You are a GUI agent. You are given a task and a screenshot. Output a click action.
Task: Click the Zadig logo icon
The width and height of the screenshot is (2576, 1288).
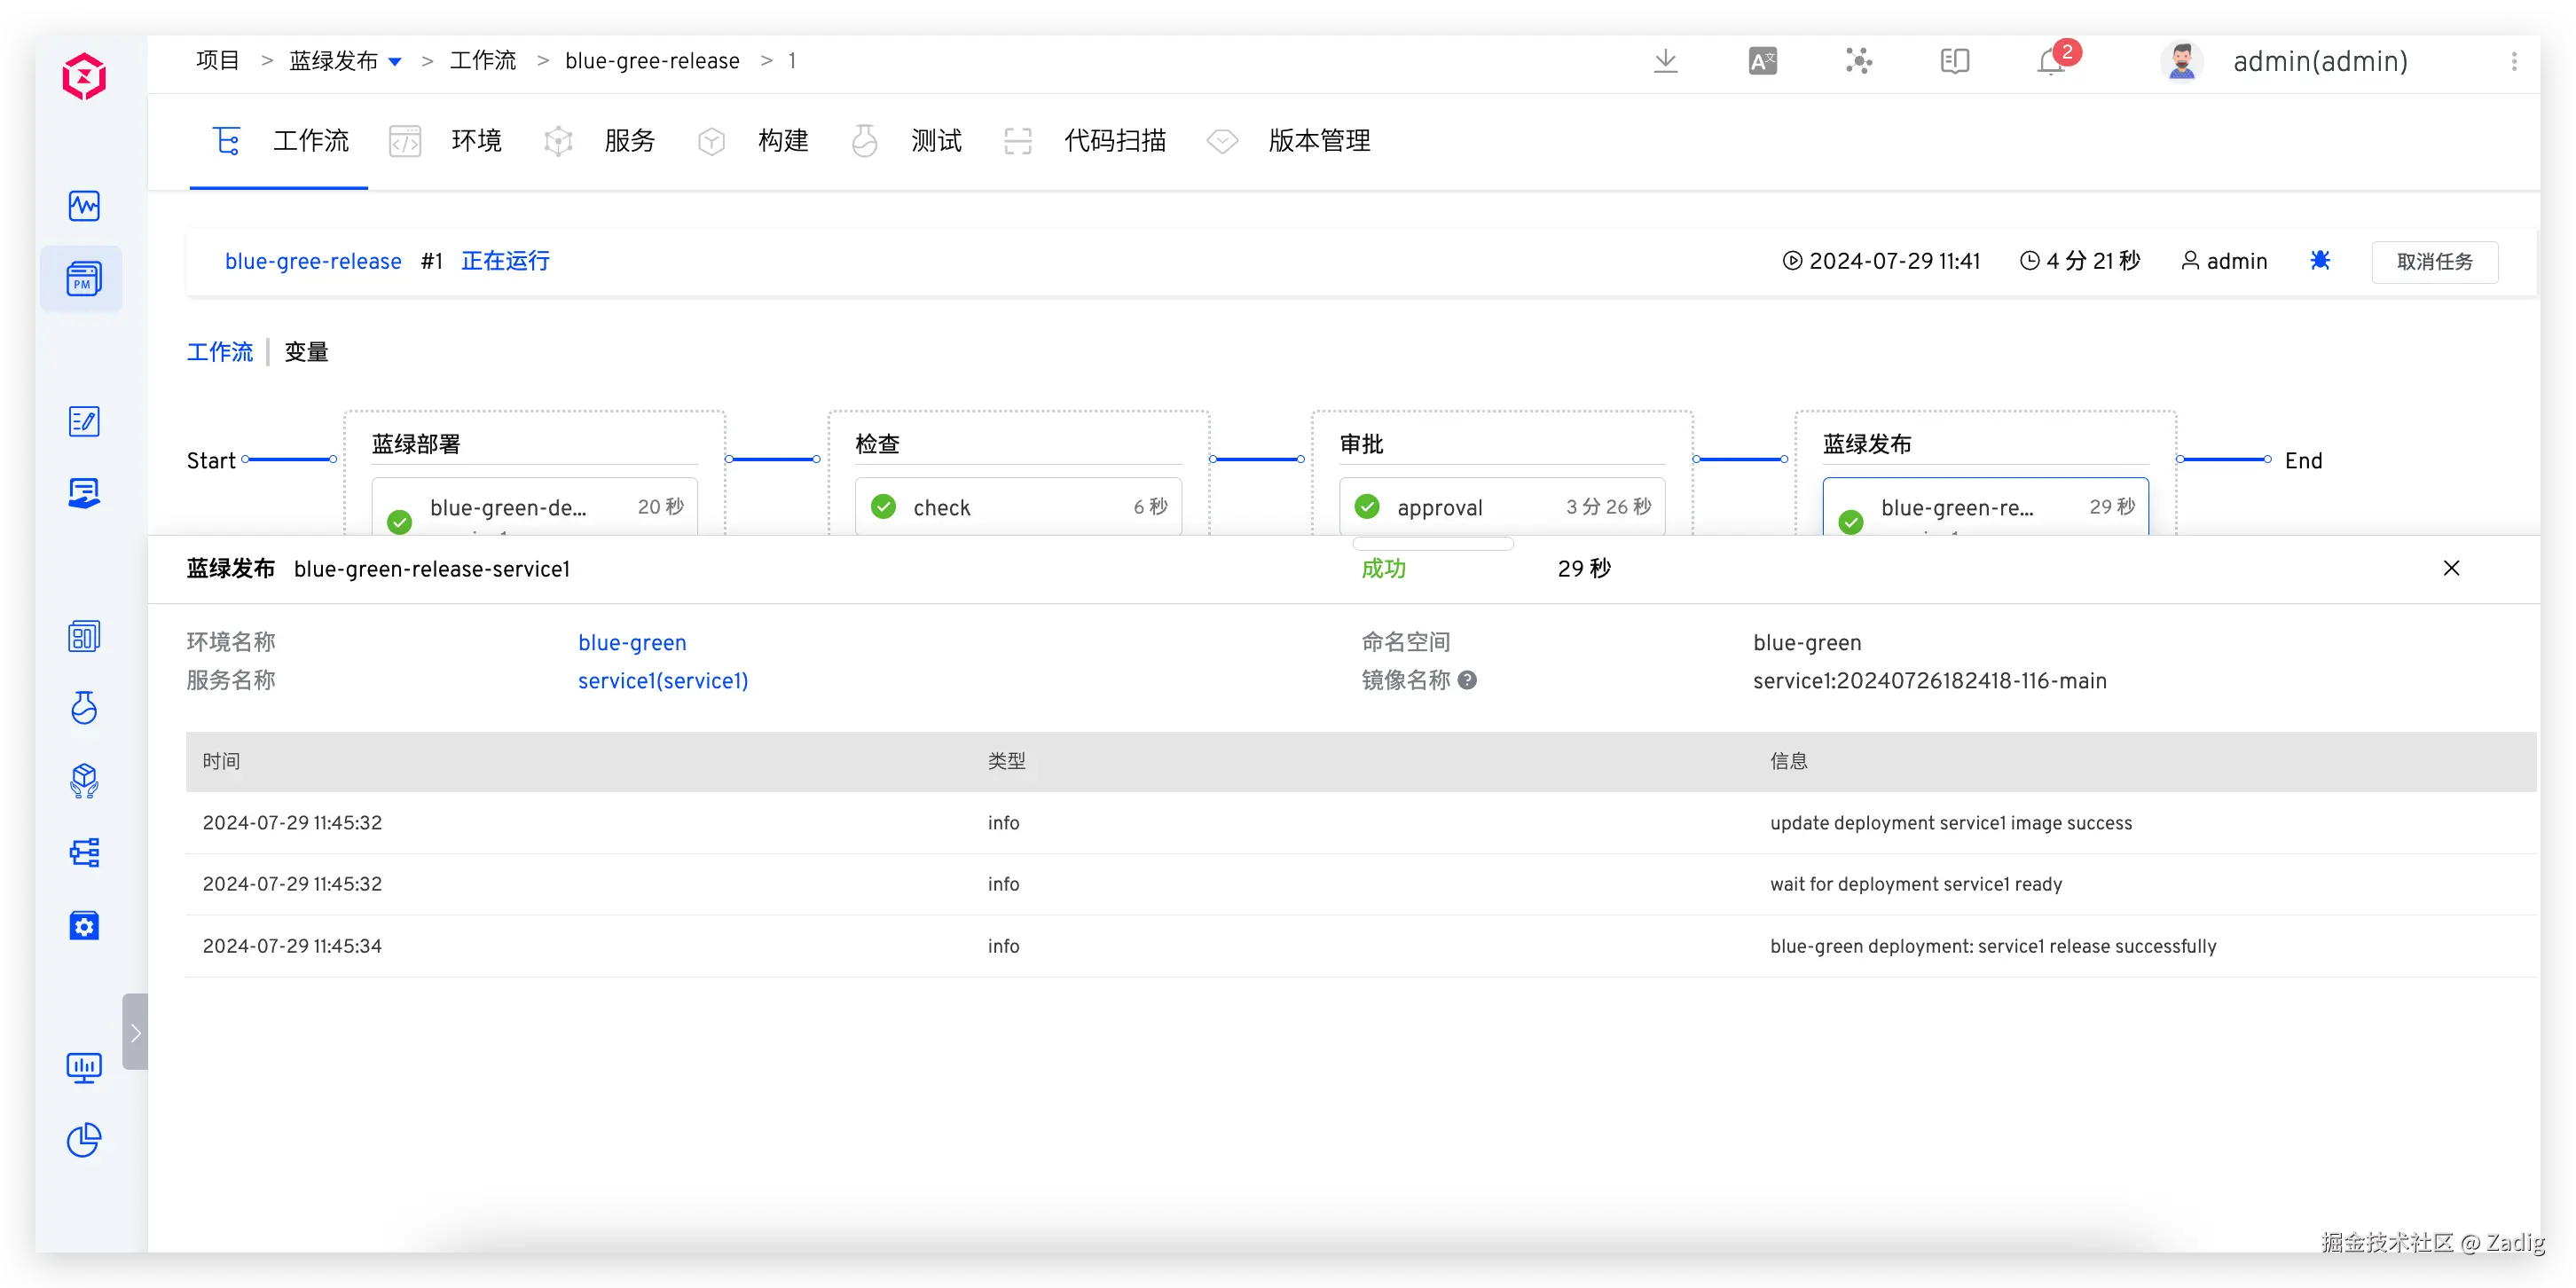point(83,76)
